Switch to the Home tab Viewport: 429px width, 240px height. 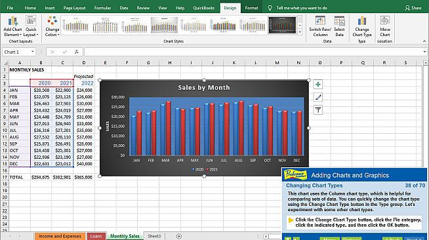(x=30, y=8)
